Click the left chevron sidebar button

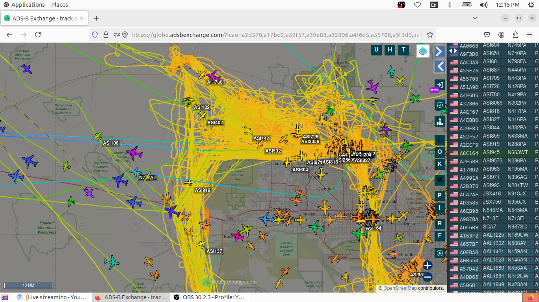coord(440,66)
